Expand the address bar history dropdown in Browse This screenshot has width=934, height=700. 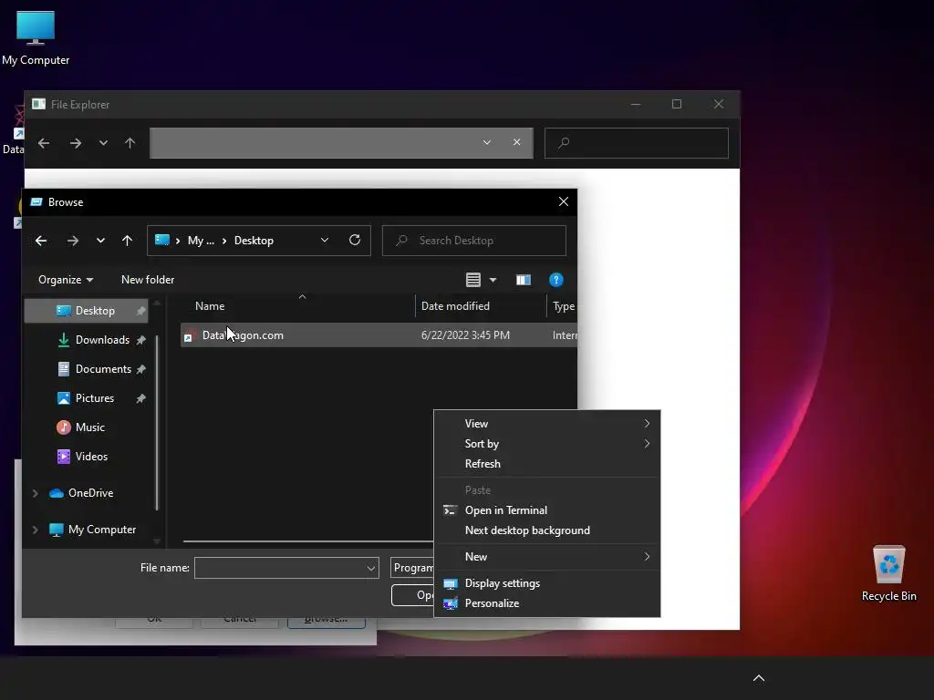[x=324, y=240]
